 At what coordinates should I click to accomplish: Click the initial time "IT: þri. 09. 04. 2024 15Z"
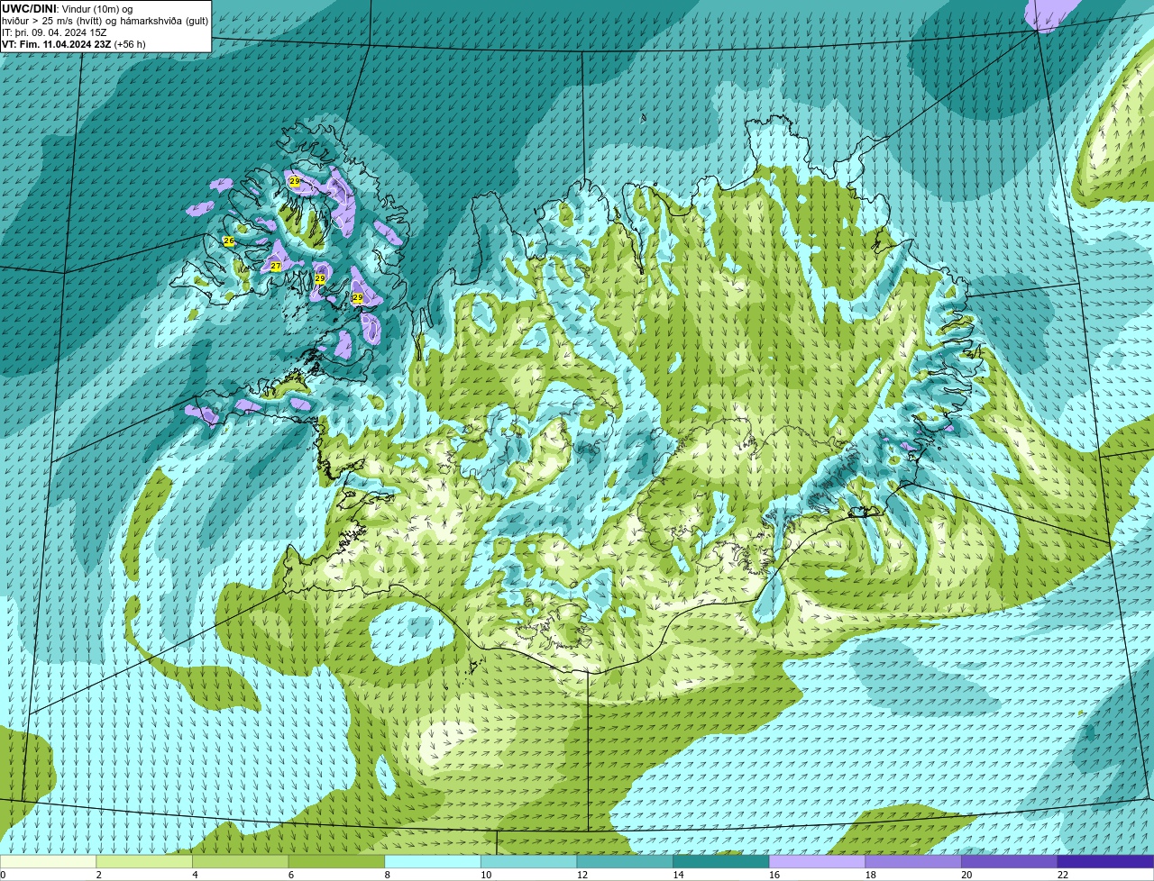point(54,32)
